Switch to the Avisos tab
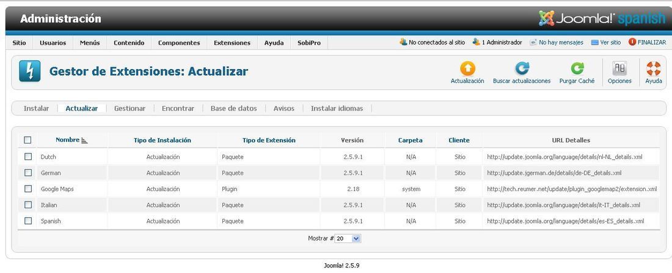Image resolution: width=672 pixels, height=273 pixels. point(283,109)
